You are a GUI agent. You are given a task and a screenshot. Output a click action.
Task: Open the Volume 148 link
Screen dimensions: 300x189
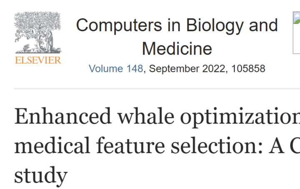116,69
